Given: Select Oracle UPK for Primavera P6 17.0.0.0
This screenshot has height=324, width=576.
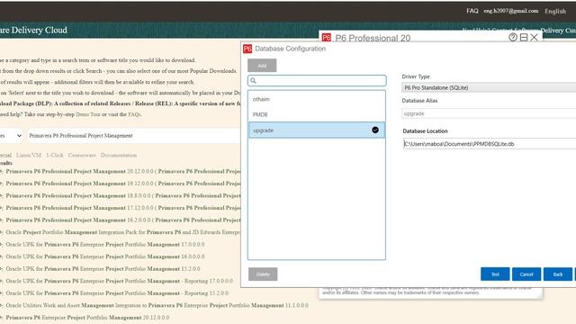Looking at the screenshot, I should (x=105, y=244).
